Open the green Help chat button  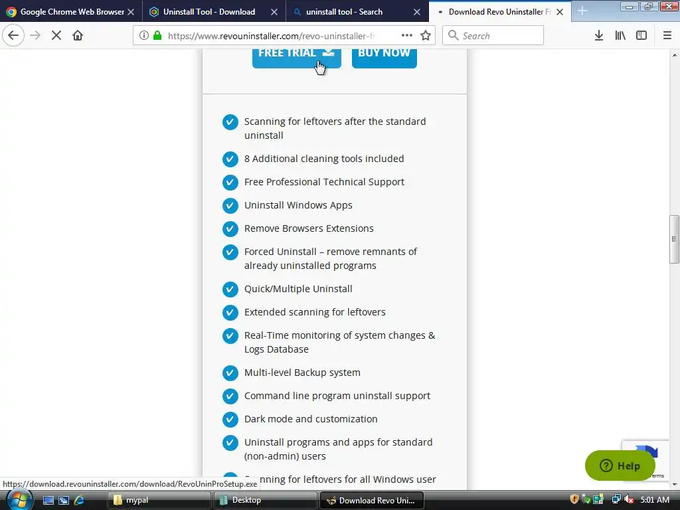pyautogui.click(x=620, y=466)
